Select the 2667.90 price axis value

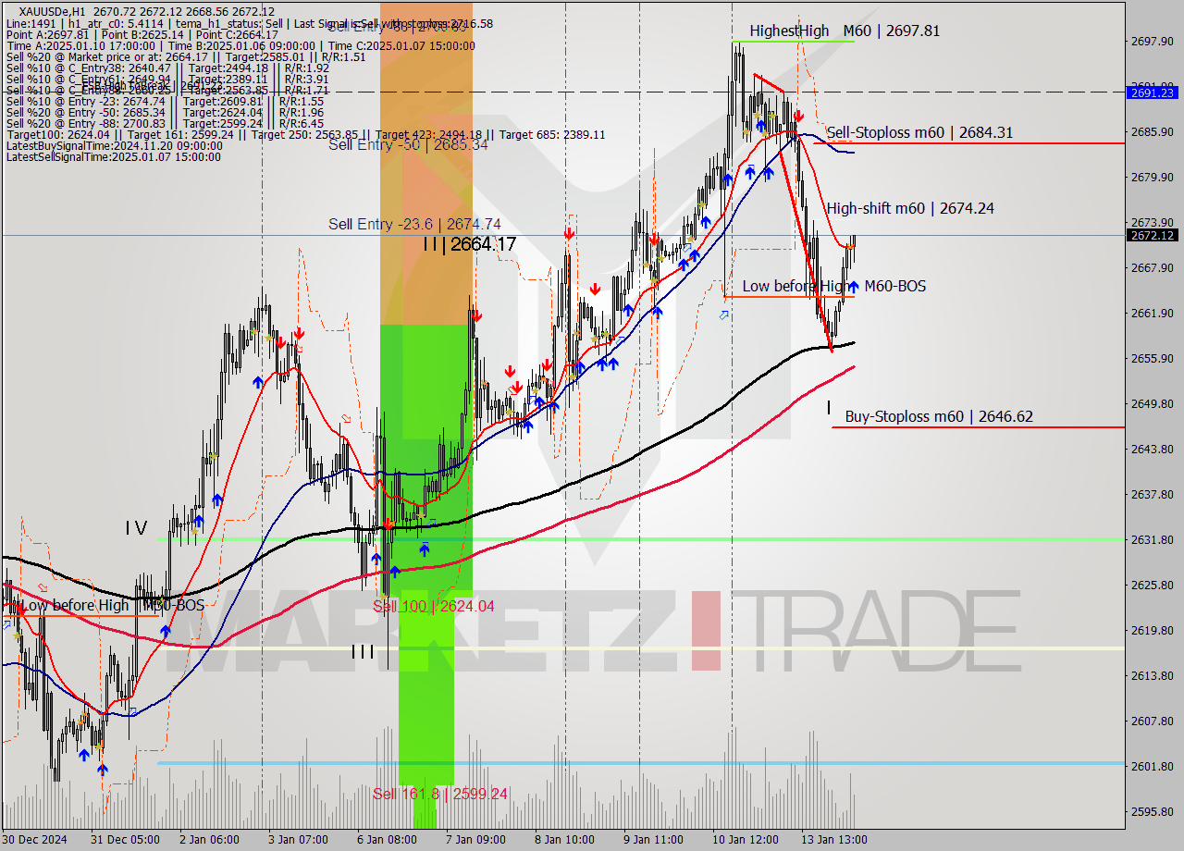[1152, 267]
